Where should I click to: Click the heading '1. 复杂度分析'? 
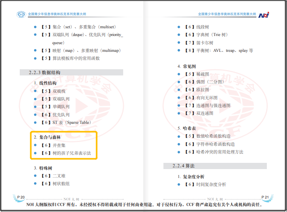click(191, 177)
